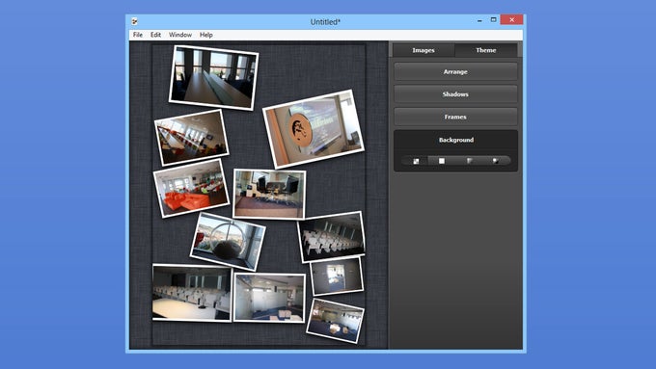Switch to the Images tab
The height and width of the screenshot is (369, 656).
point(424,50)
